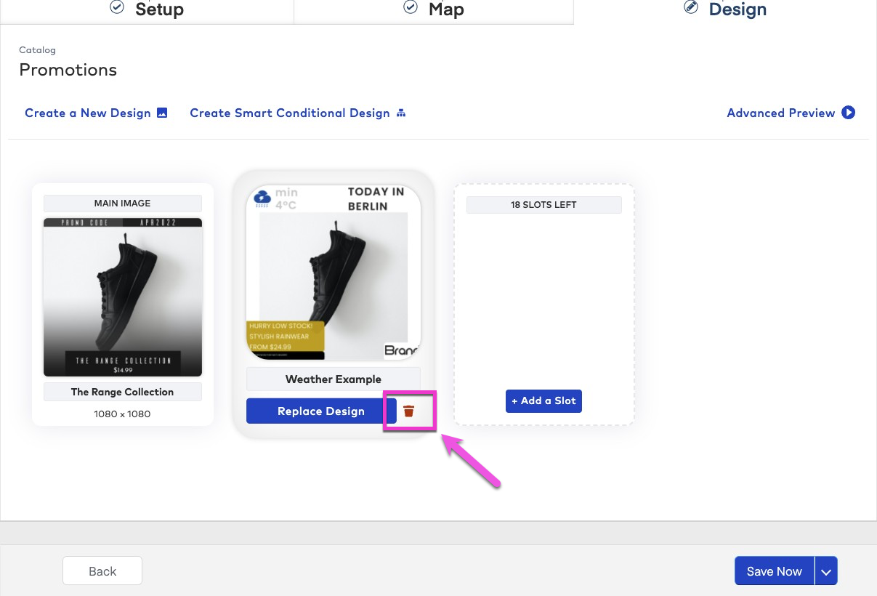877x596 pixels.
Task: Switch to the Map tab
Action: pos(446,9)
